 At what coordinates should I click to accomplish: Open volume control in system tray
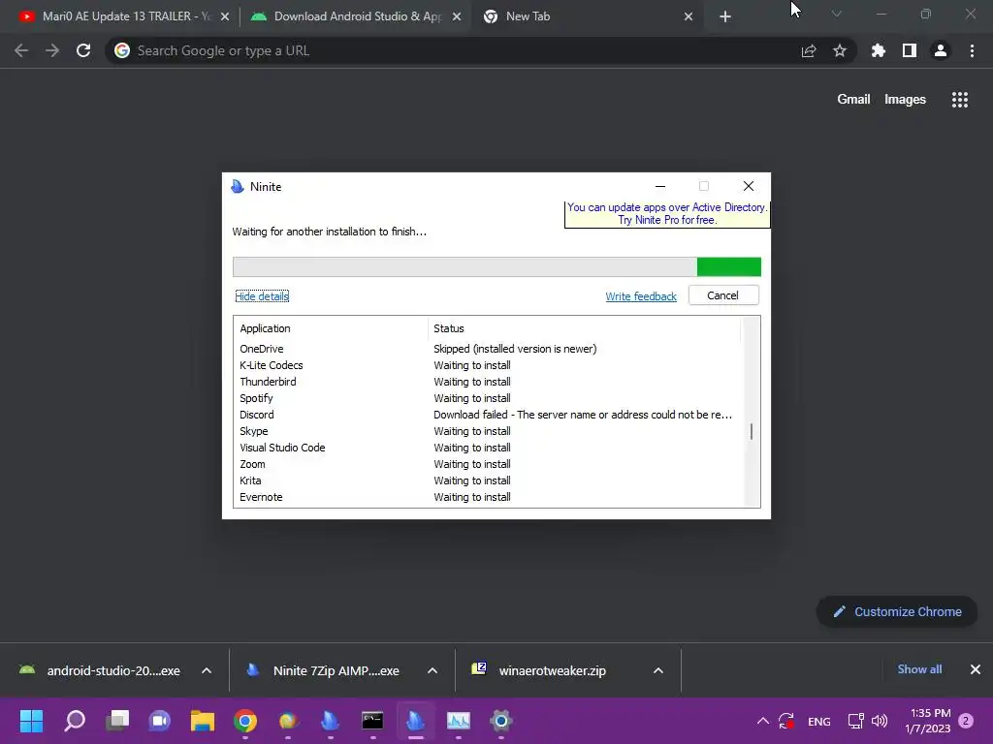click(880, 721)
